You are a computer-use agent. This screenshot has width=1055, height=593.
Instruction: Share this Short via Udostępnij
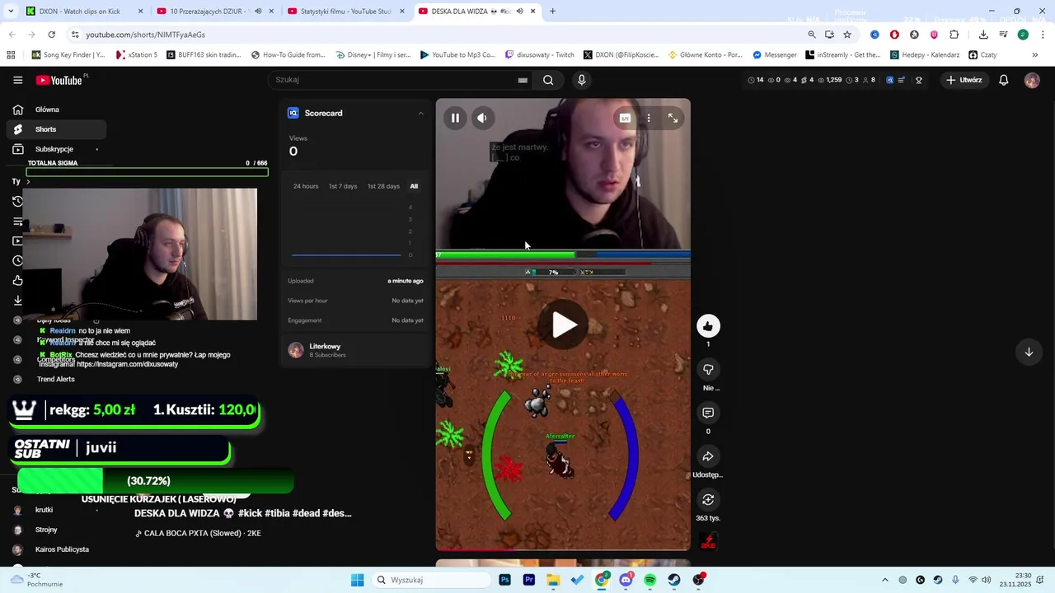pyautogui.click(x=708, y=456)
